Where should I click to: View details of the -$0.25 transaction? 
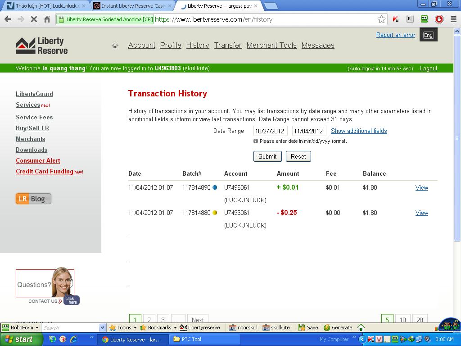[421, 213]
